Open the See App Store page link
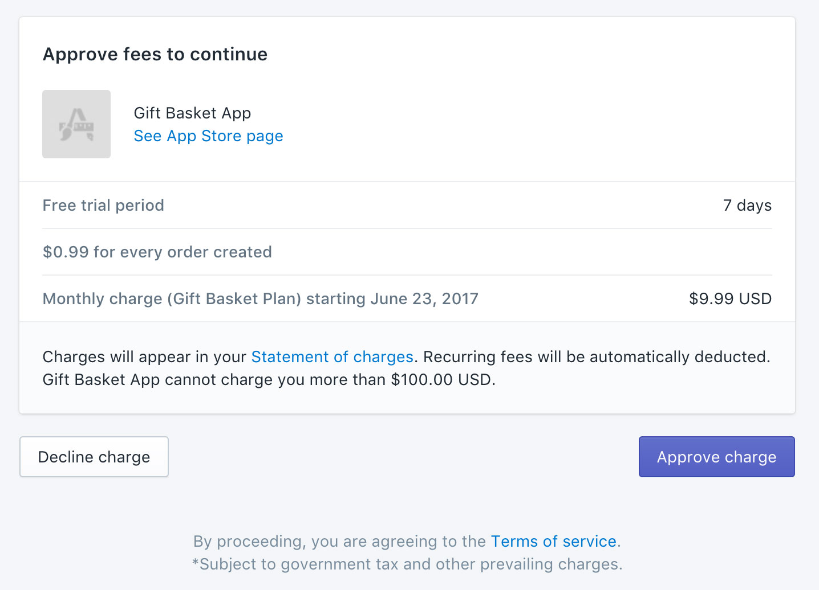819x590 pixels. pos(208,136)
